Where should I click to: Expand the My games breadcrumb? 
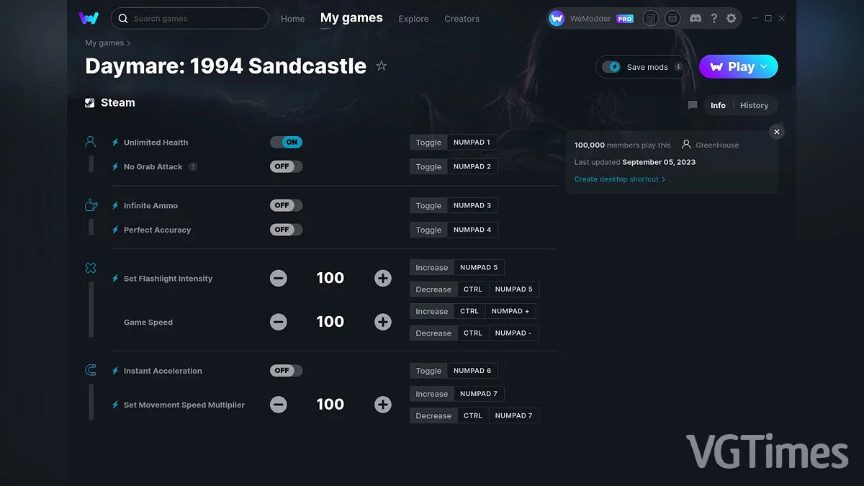104,42
